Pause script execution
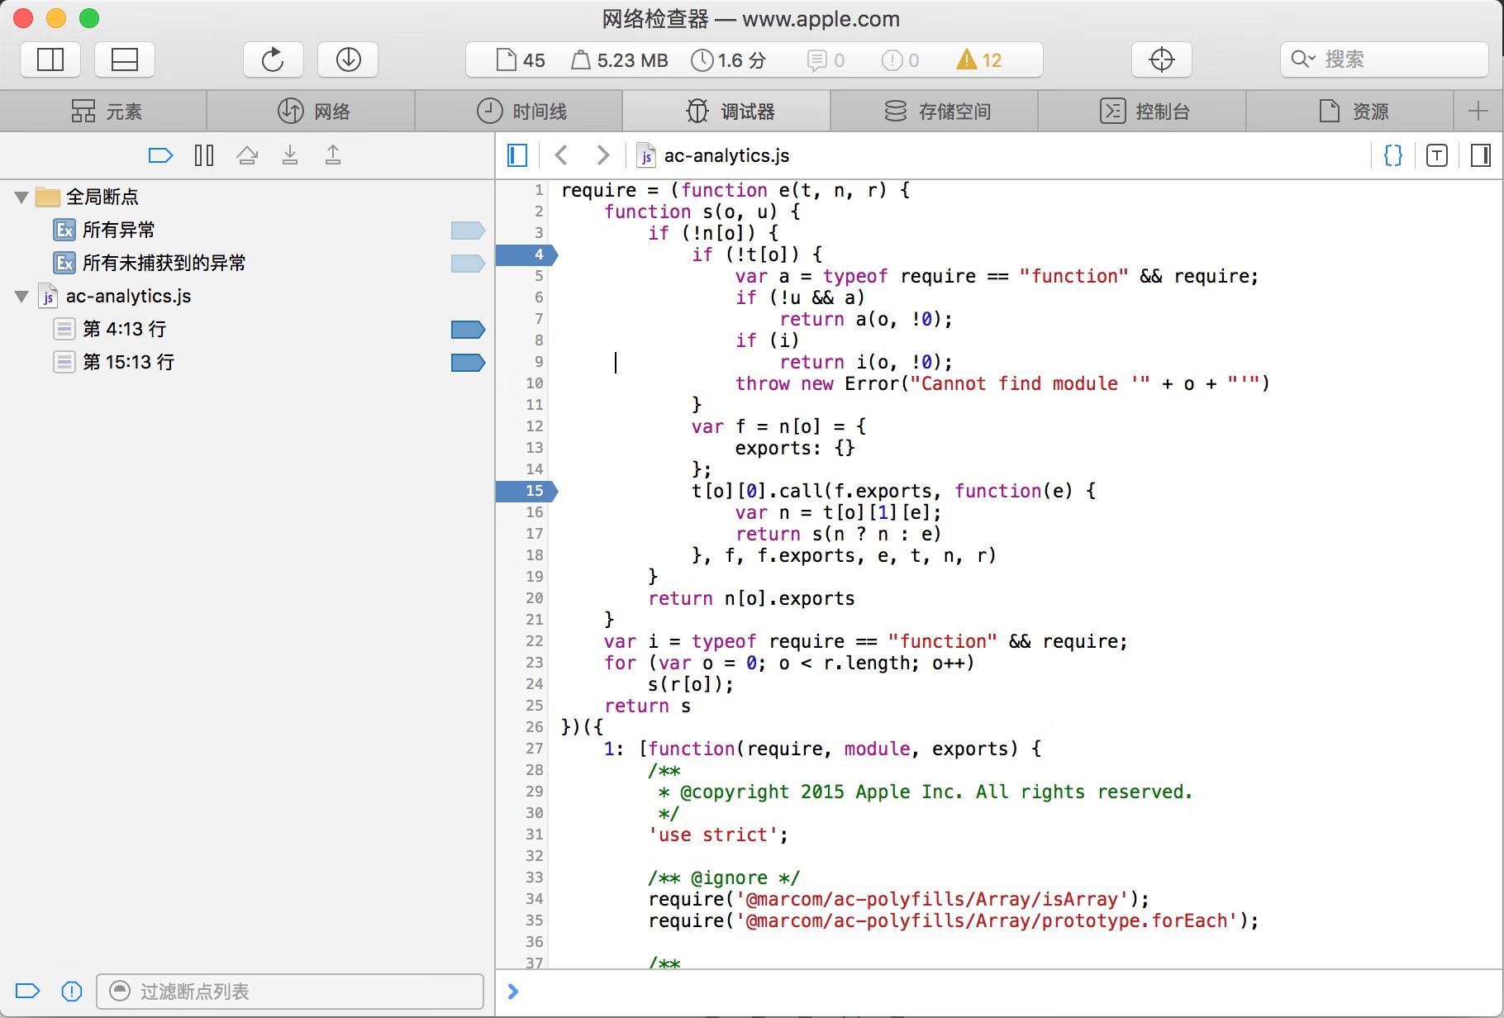This screenshot has width=1504, height=1018. coord(204,155)
